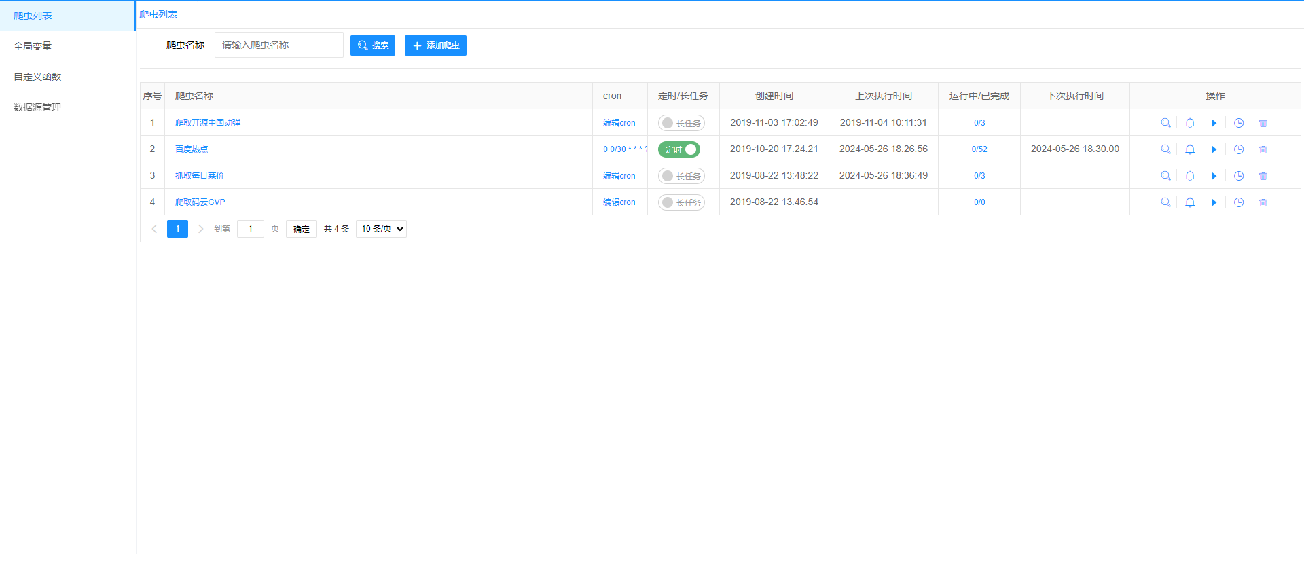Click the 添加爬虫 button

(435, 45)
